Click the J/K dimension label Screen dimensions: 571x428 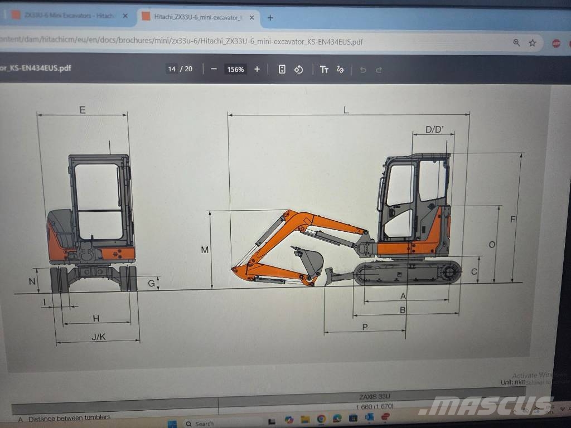coord(99,337)
